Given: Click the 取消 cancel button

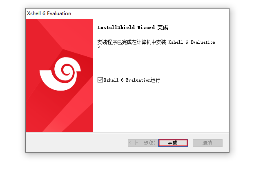Looking at the screenshot, I should tap(207, 143).
